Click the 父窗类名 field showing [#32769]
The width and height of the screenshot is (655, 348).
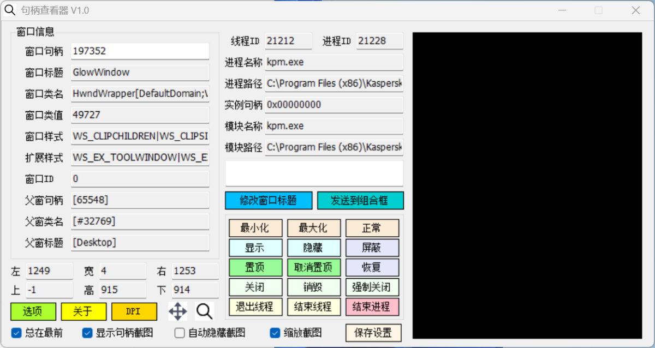[x=140, y=221]
